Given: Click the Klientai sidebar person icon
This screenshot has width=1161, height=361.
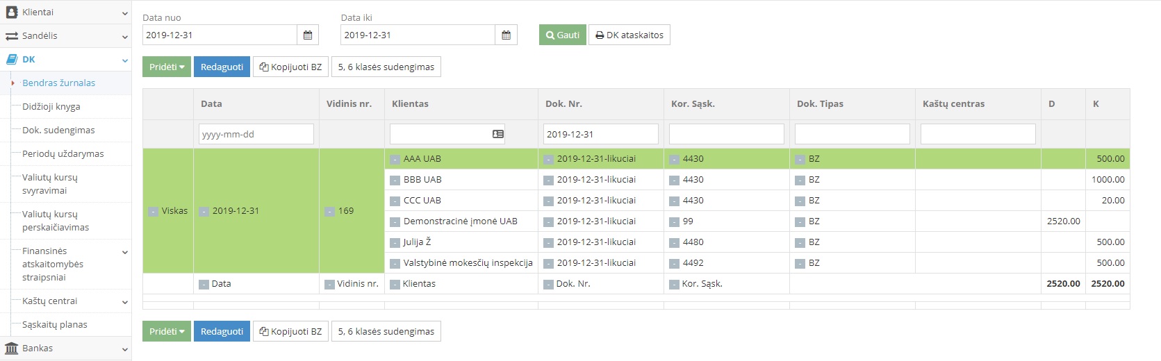Looking at the screenshot, I should [11, 12].
